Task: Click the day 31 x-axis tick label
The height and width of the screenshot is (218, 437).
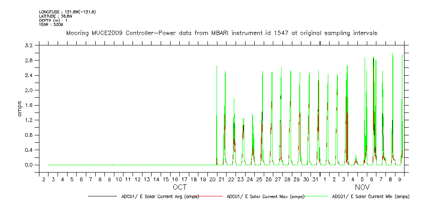Action: click(316, 179)
